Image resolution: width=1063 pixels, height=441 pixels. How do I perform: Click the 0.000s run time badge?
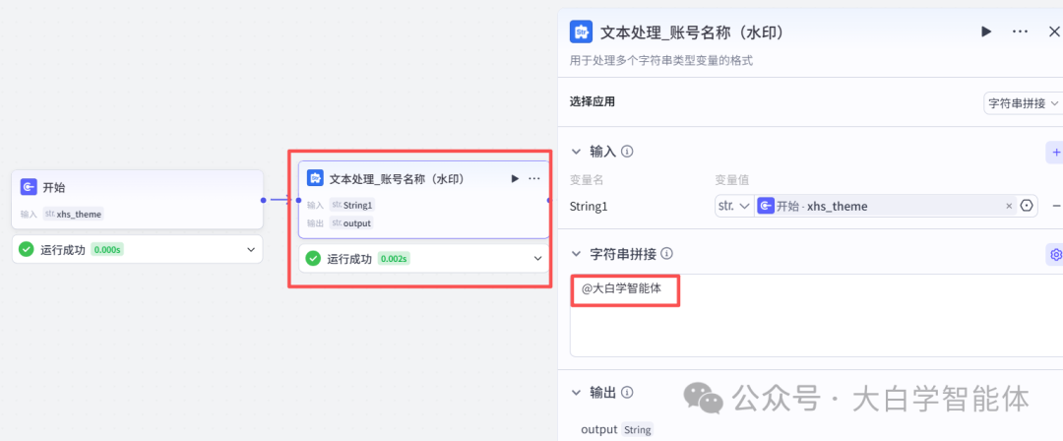[107, 250]
